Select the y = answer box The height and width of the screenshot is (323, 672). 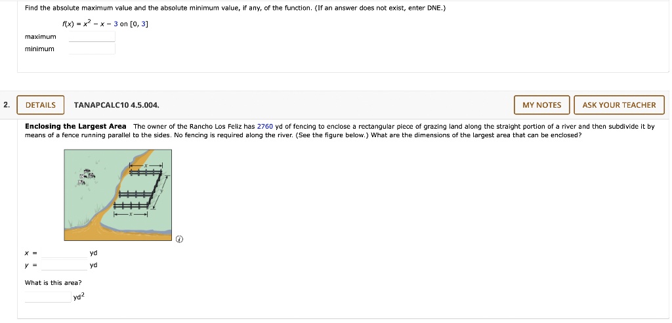(64, 265)
